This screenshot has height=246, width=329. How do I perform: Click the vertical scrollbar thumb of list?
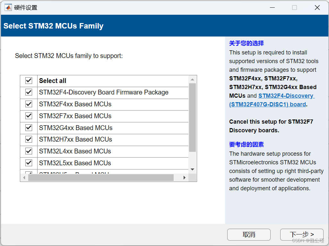coord(192,118)
